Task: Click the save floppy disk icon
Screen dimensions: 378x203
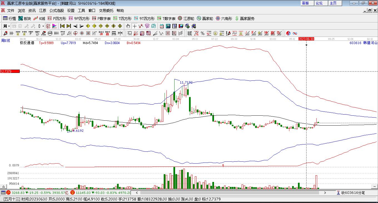Action: (x=181, y=26)
